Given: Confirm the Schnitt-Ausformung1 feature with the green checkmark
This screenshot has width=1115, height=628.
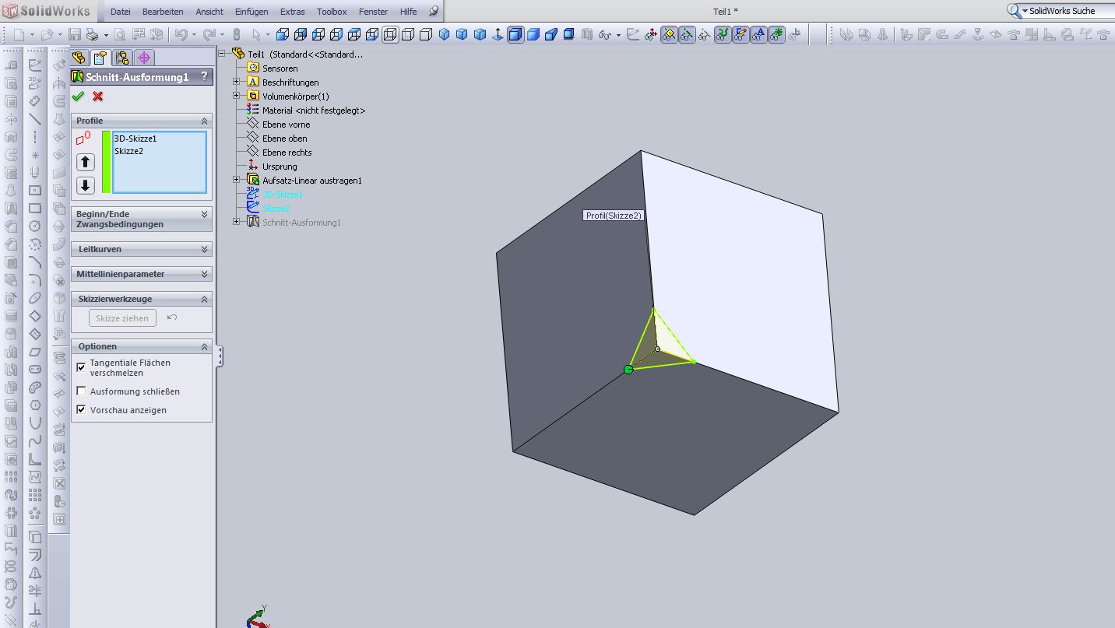Looking at the screenshot, I should click(78, 96).
